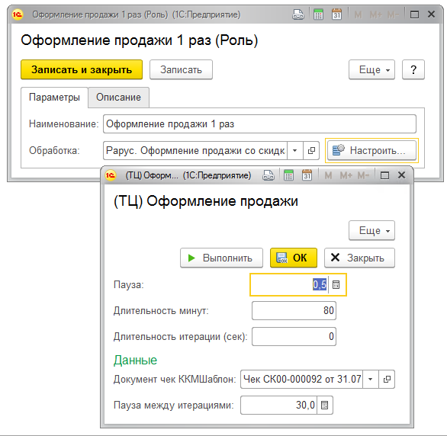
Task: Click the Записать button
Action: tap(181, 70)
